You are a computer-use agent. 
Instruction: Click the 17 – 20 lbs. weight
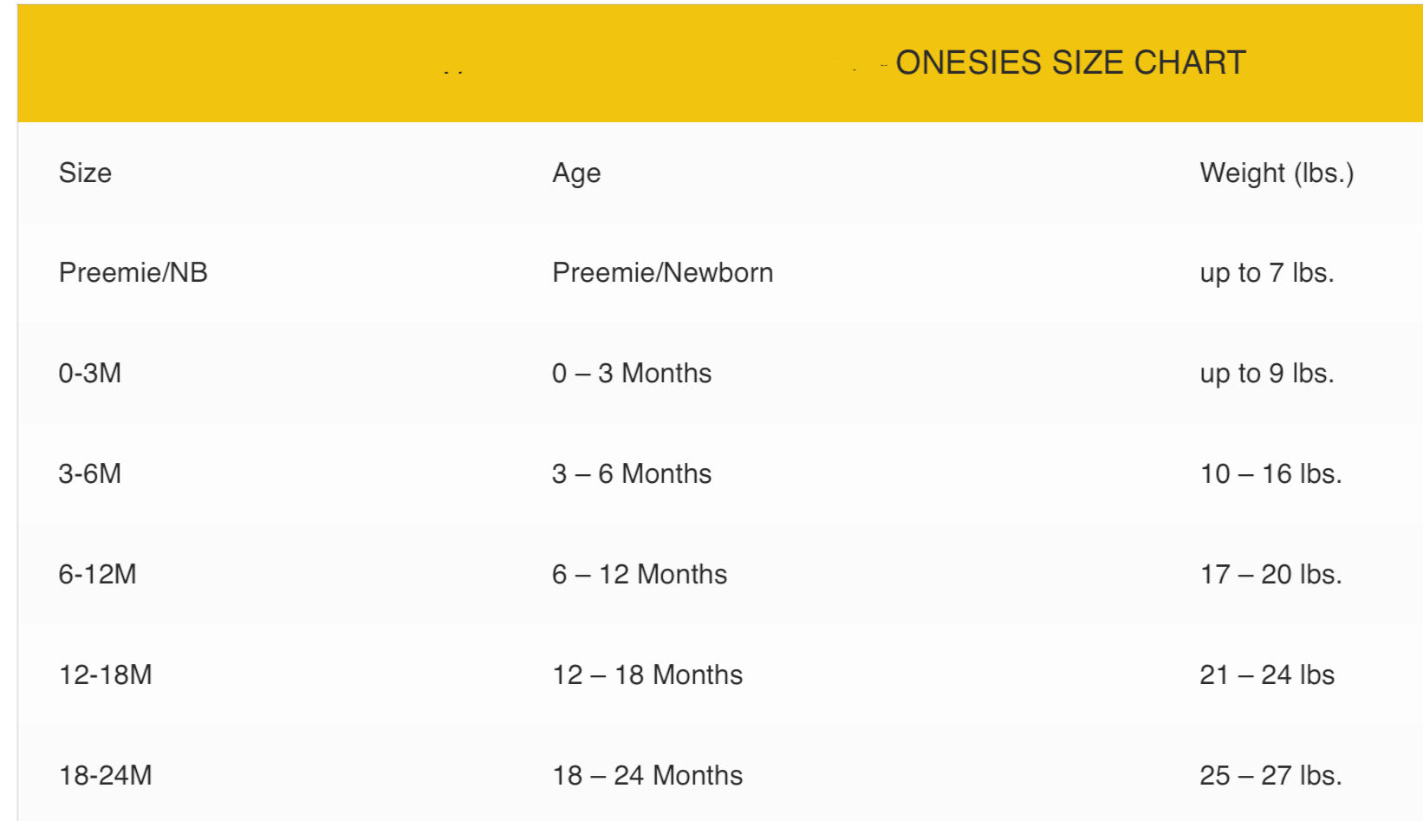tap(1270, 574)
